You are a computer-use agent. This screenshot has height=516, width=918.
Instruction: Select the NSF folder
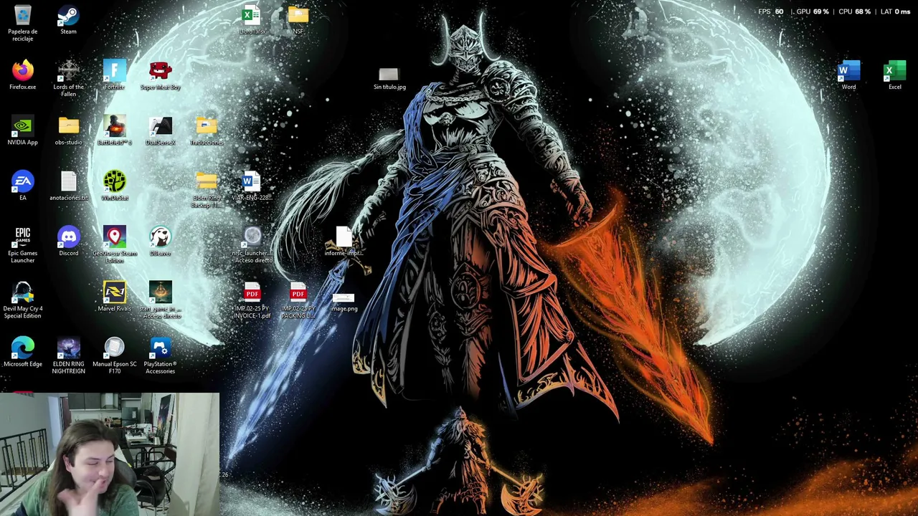coord(298,20)
